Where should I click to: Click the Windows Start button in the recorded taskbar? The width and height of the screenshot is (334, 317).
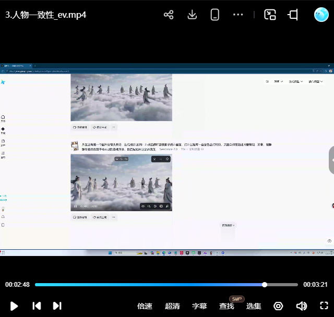(x=110, y=253)
